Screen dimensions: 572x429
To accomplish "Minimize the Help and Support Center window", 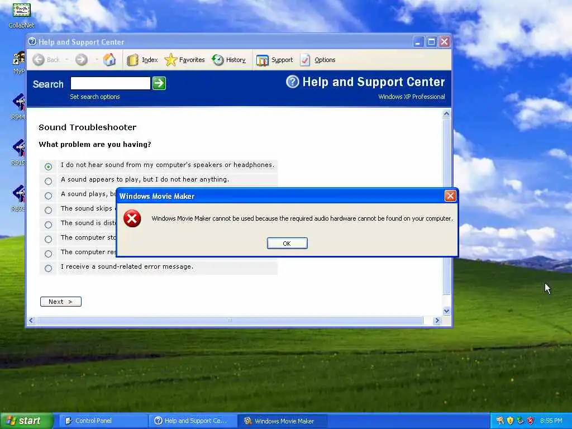I will [x=418, y=41].
